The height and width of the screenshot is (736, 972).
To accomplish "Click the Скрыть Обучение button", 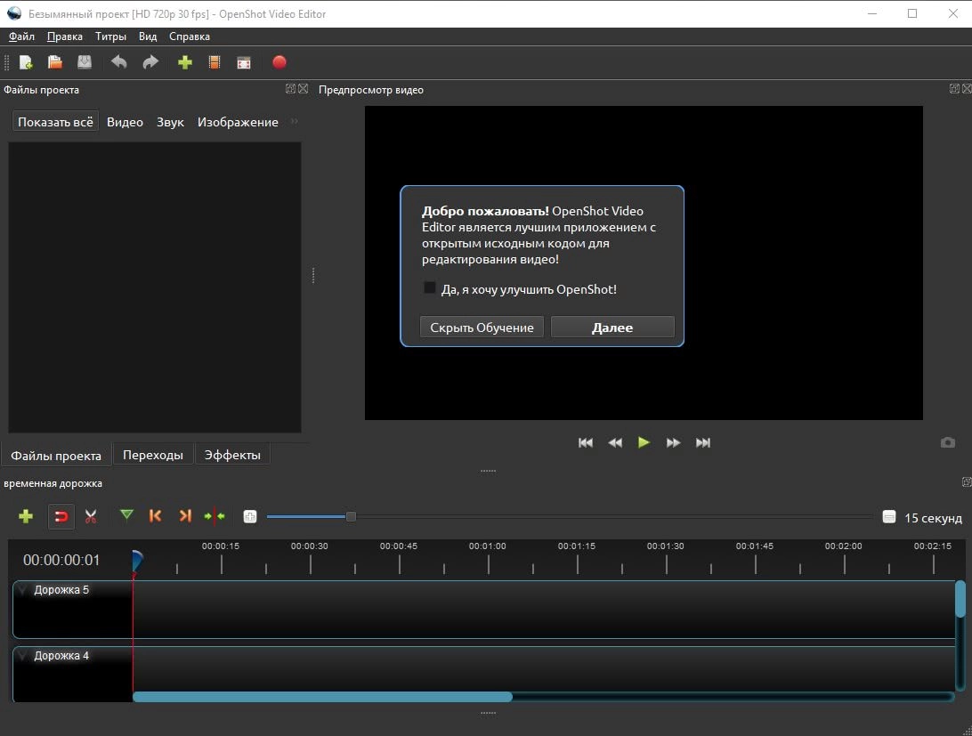I will tap(482, 328).
